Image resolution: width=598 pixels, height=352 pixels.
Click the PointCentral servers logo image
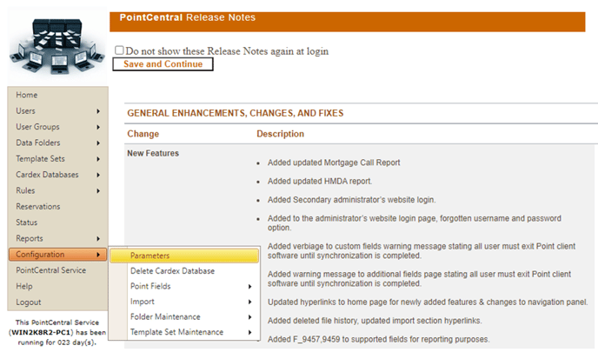point(57,46)
